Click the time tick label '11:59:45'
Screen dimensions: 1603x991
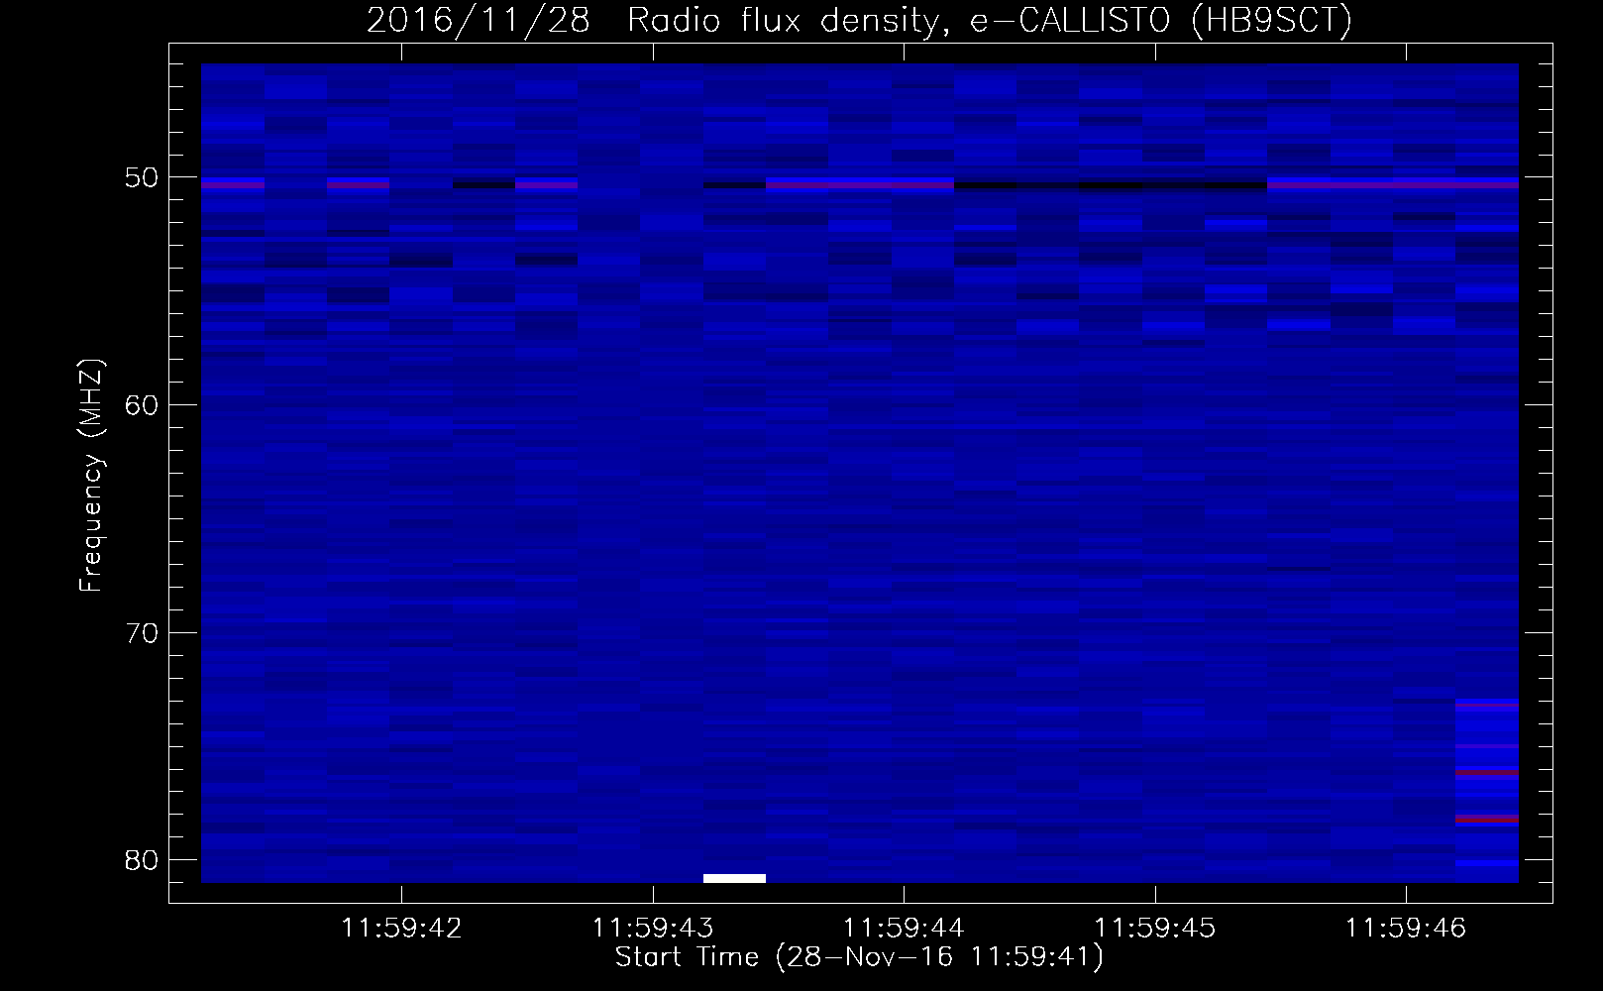point(1155,929)
